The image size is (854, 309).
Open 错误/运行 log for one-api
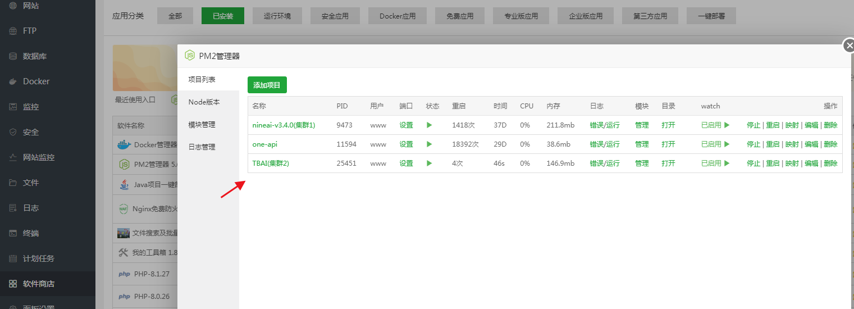point(605,144)
